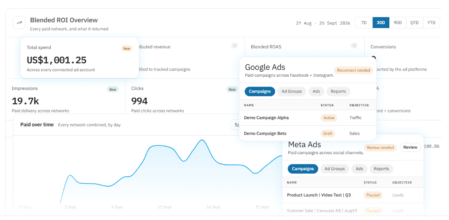Open the Ads tab in Google Ads panel

(316, 92)
